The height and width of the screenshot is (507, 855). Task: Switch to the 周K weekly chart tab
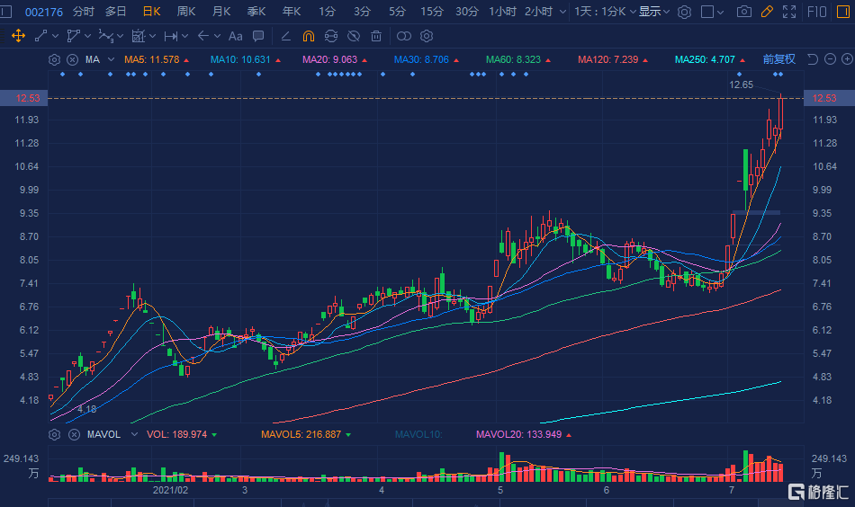[186, 12]
